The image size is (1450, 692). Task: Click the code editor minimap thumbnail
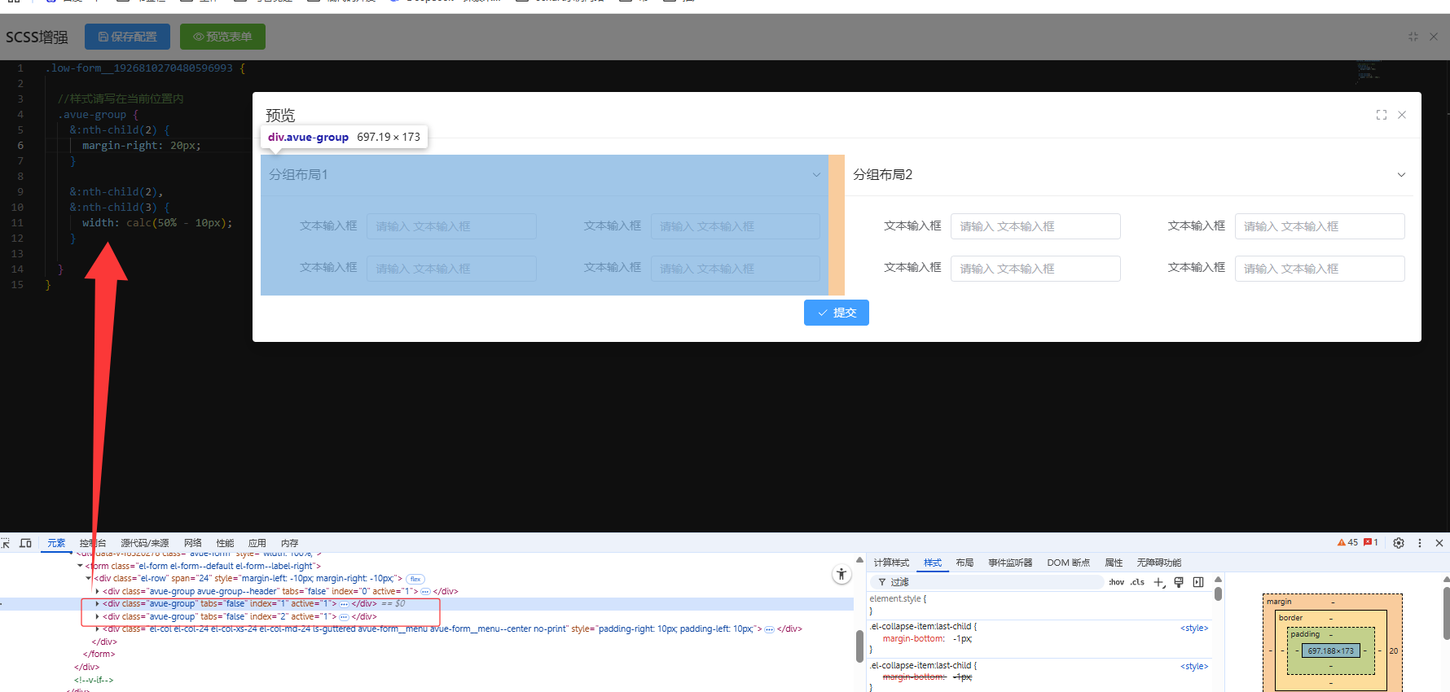(1369, 72)
